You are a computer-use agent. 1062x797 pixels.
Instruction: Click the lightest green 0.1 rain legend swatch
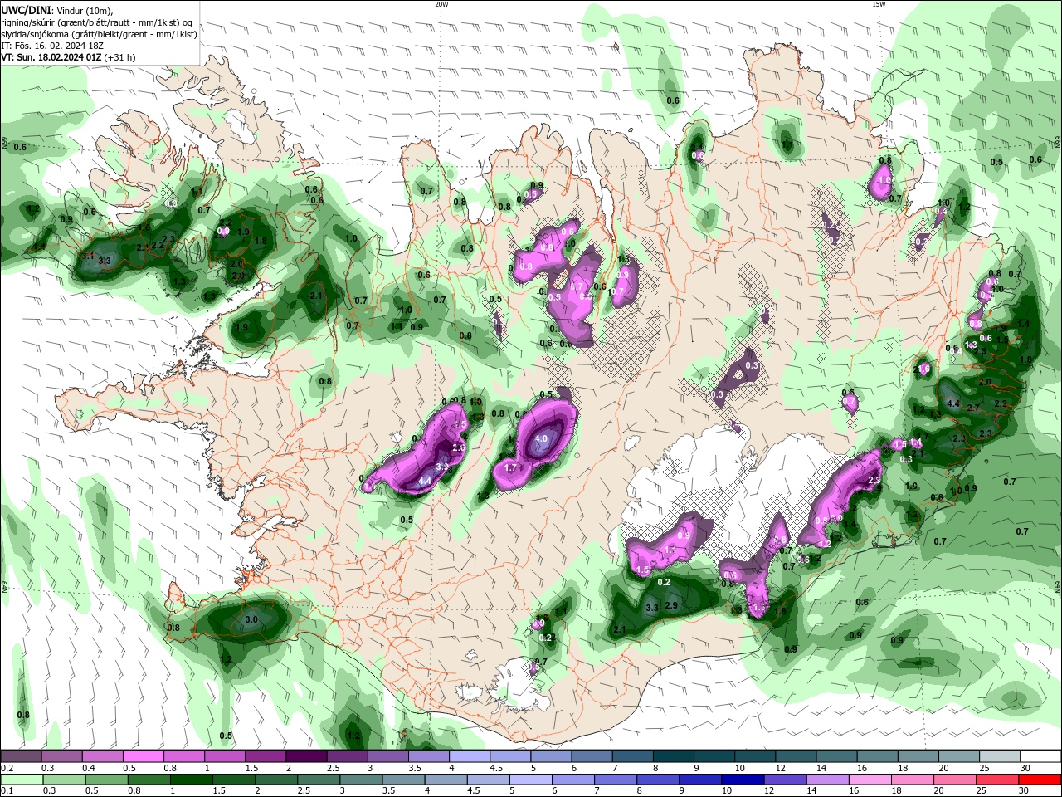pyautogui.click(x=22, y=780)
